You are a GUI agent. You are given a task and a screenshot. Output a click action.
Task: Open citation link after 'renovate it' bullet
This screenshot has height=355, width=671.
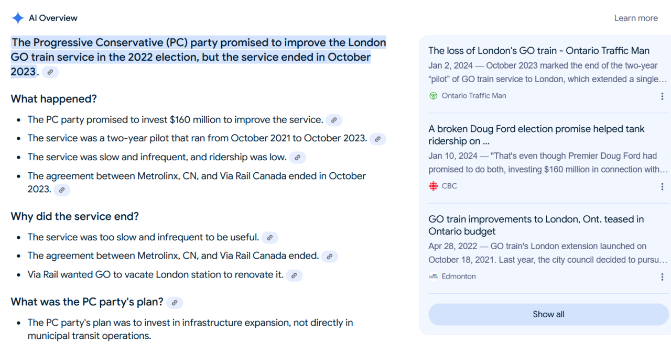click(294, 275)
